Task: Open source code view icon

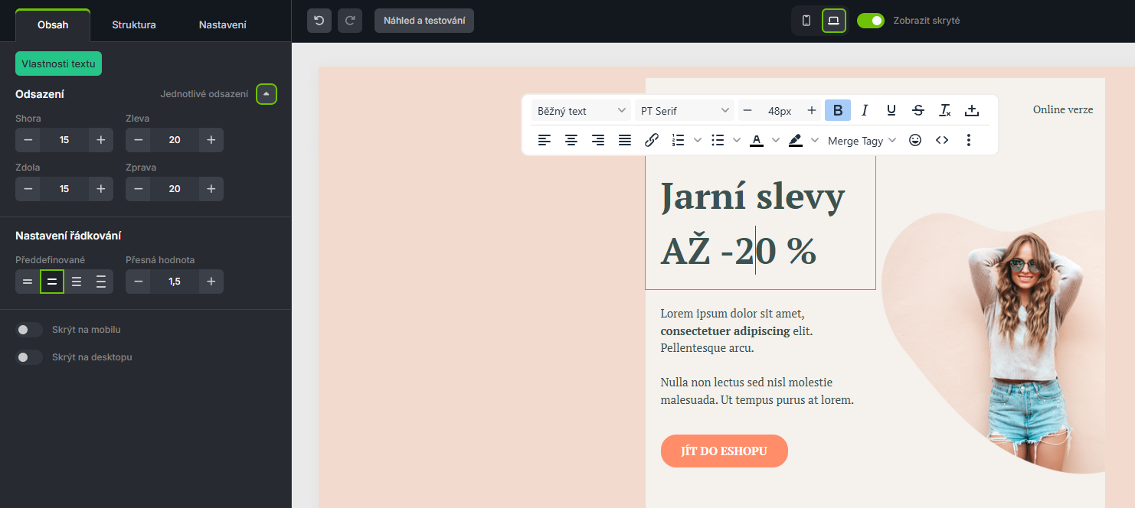Action: click(942, 140)
